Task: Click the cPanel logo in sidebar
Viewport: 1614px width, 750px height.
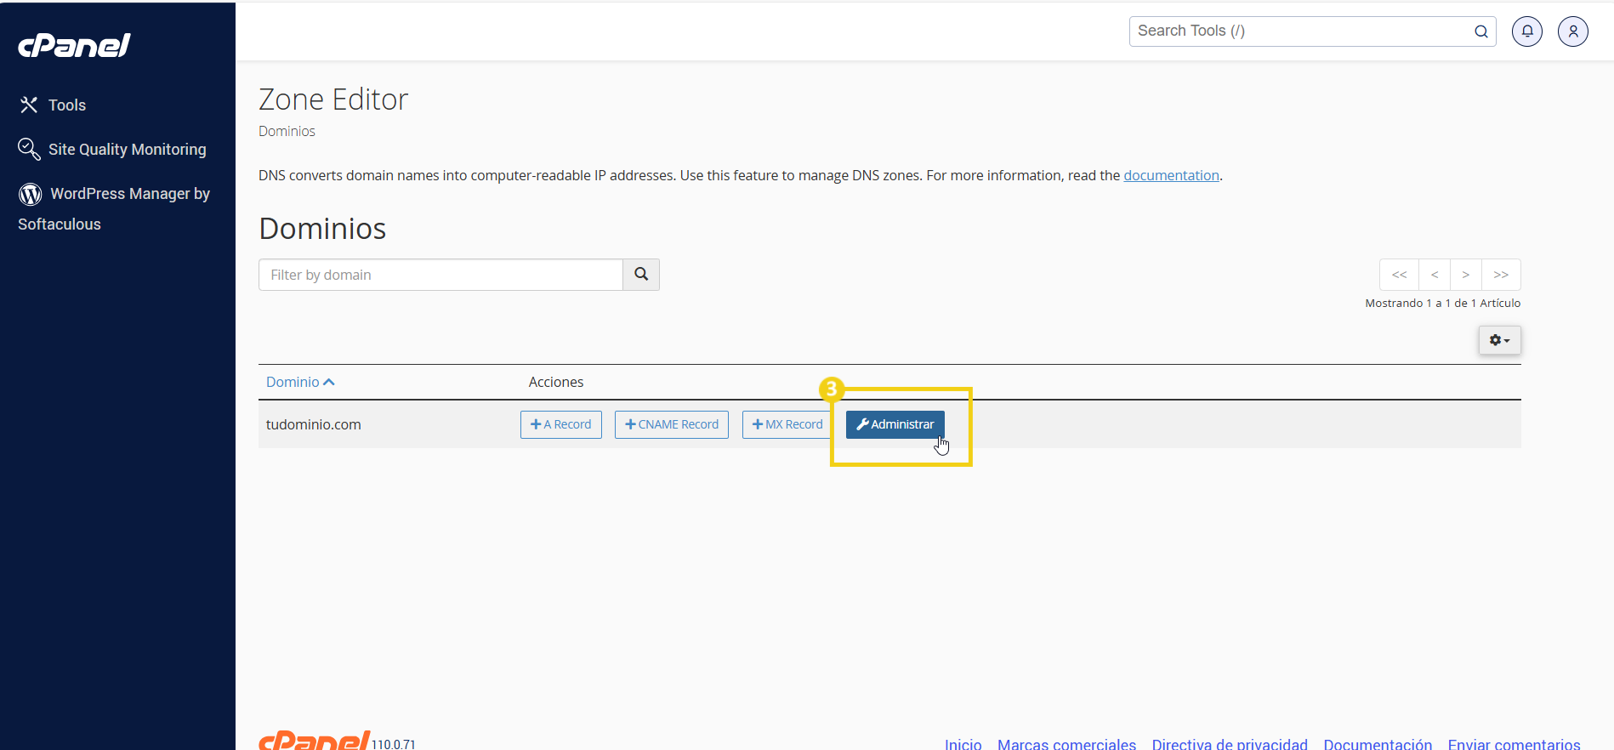Action: pos(74,45)
